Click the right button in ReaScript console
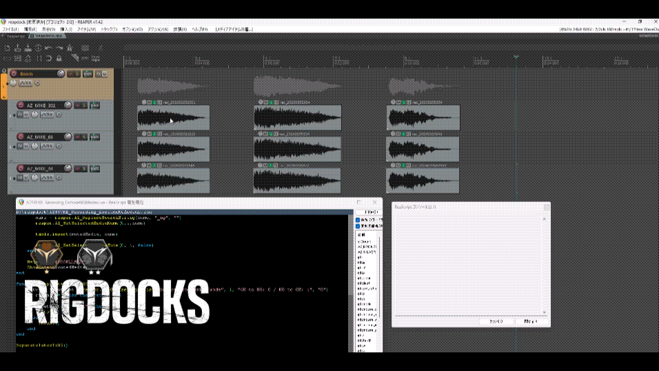The width and height of the screenshot is (659, 371). click(x=531, y=321)
